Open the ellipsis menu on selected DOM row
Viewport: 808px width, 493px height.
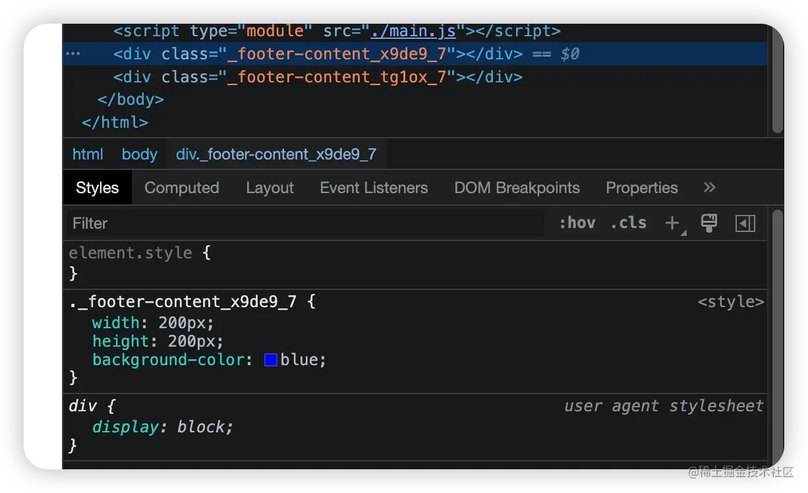73,54
